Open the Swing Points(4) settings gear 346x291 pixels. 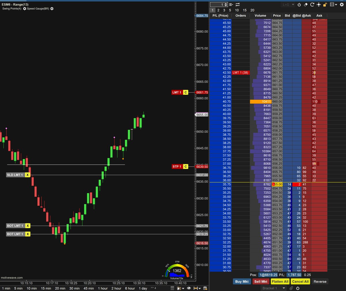25,9
